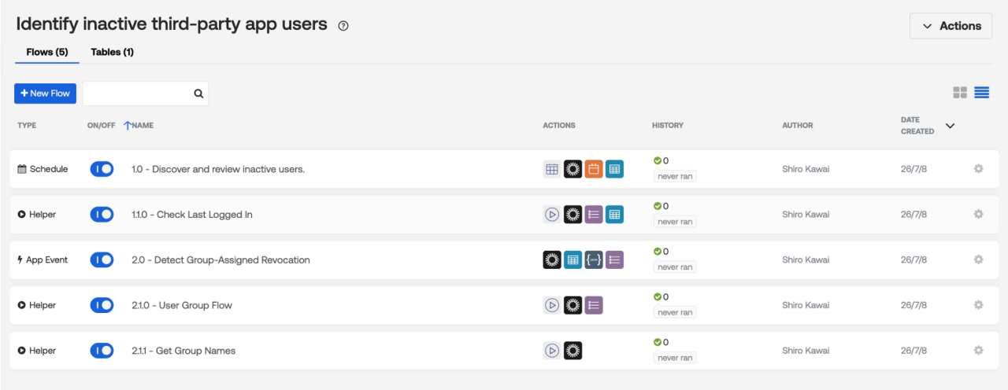The width and height of the screenshot is (1008, 390).
Task: Focus the flow search input field
Action: (138, 94)
